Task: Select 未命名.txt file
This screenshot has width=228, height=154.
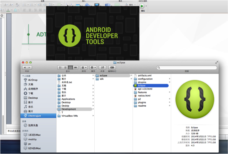Action: (65, 82)
